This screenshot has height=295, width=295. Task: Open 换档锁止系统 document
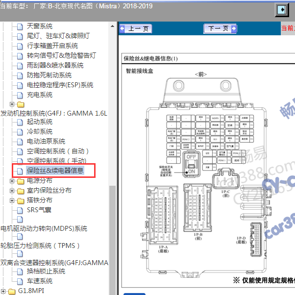(46, 271)
